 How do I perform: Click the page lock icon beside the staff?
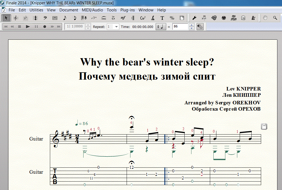pyautogui.click(x=264, y=127)
